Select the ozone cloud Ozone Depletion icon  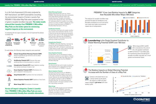click(9, 71)
